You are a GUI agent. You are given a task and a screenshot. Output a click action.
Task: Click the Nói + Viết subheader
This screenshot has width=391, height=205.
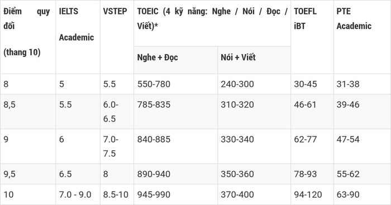point(254,60)
